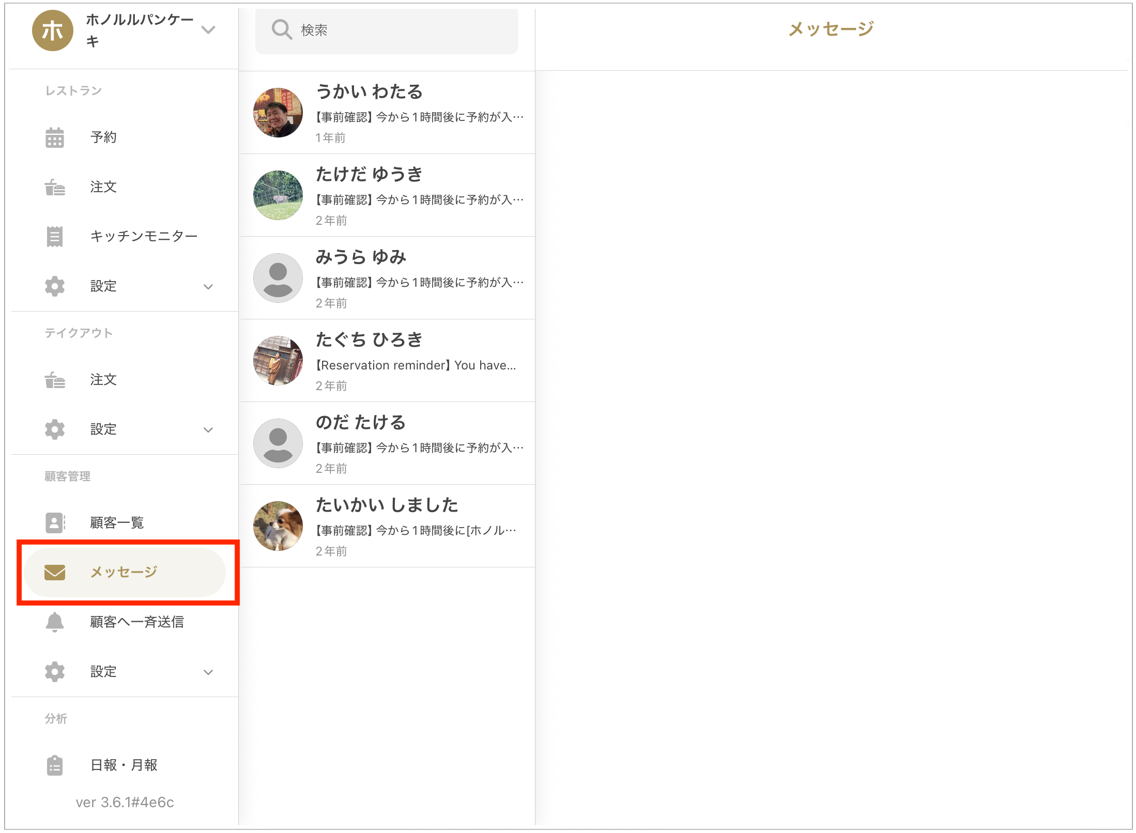Viewport: 1136px width, 833px height.
Task: Click みうら ゆみ's default avatar
Action: pos(278,278)
